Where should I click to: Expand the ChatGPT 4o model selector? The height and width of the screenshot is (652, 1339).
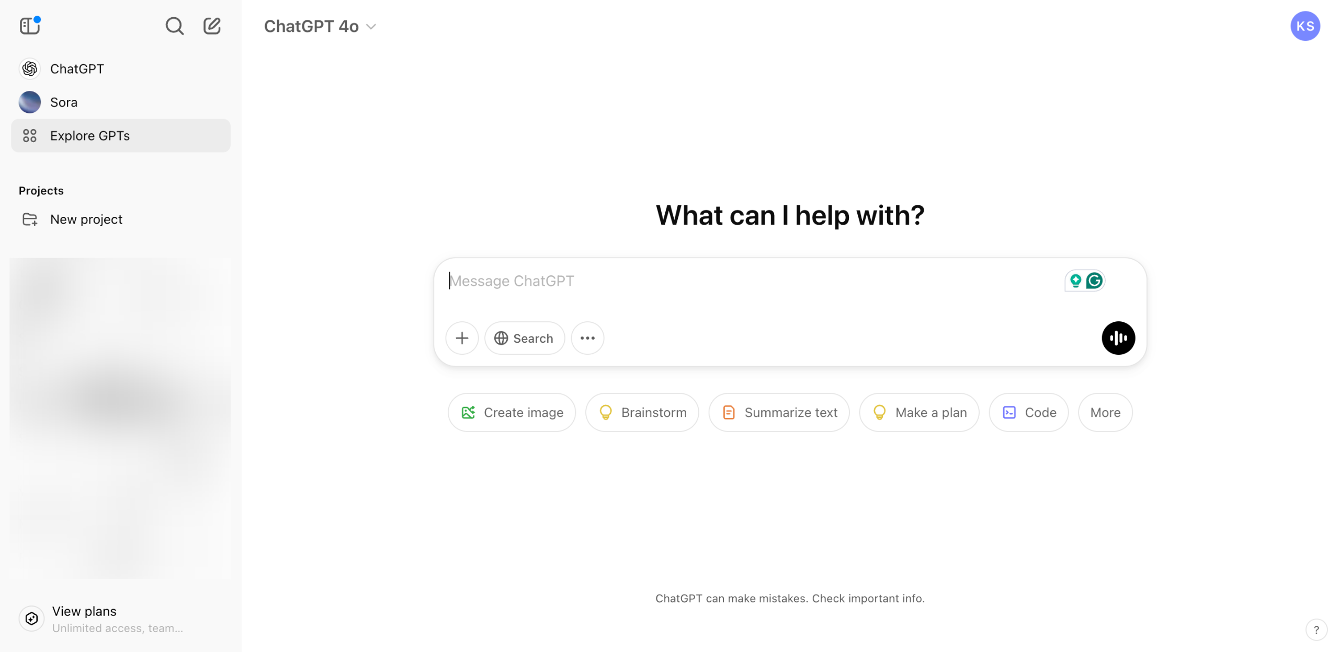(x=320, y=26)
